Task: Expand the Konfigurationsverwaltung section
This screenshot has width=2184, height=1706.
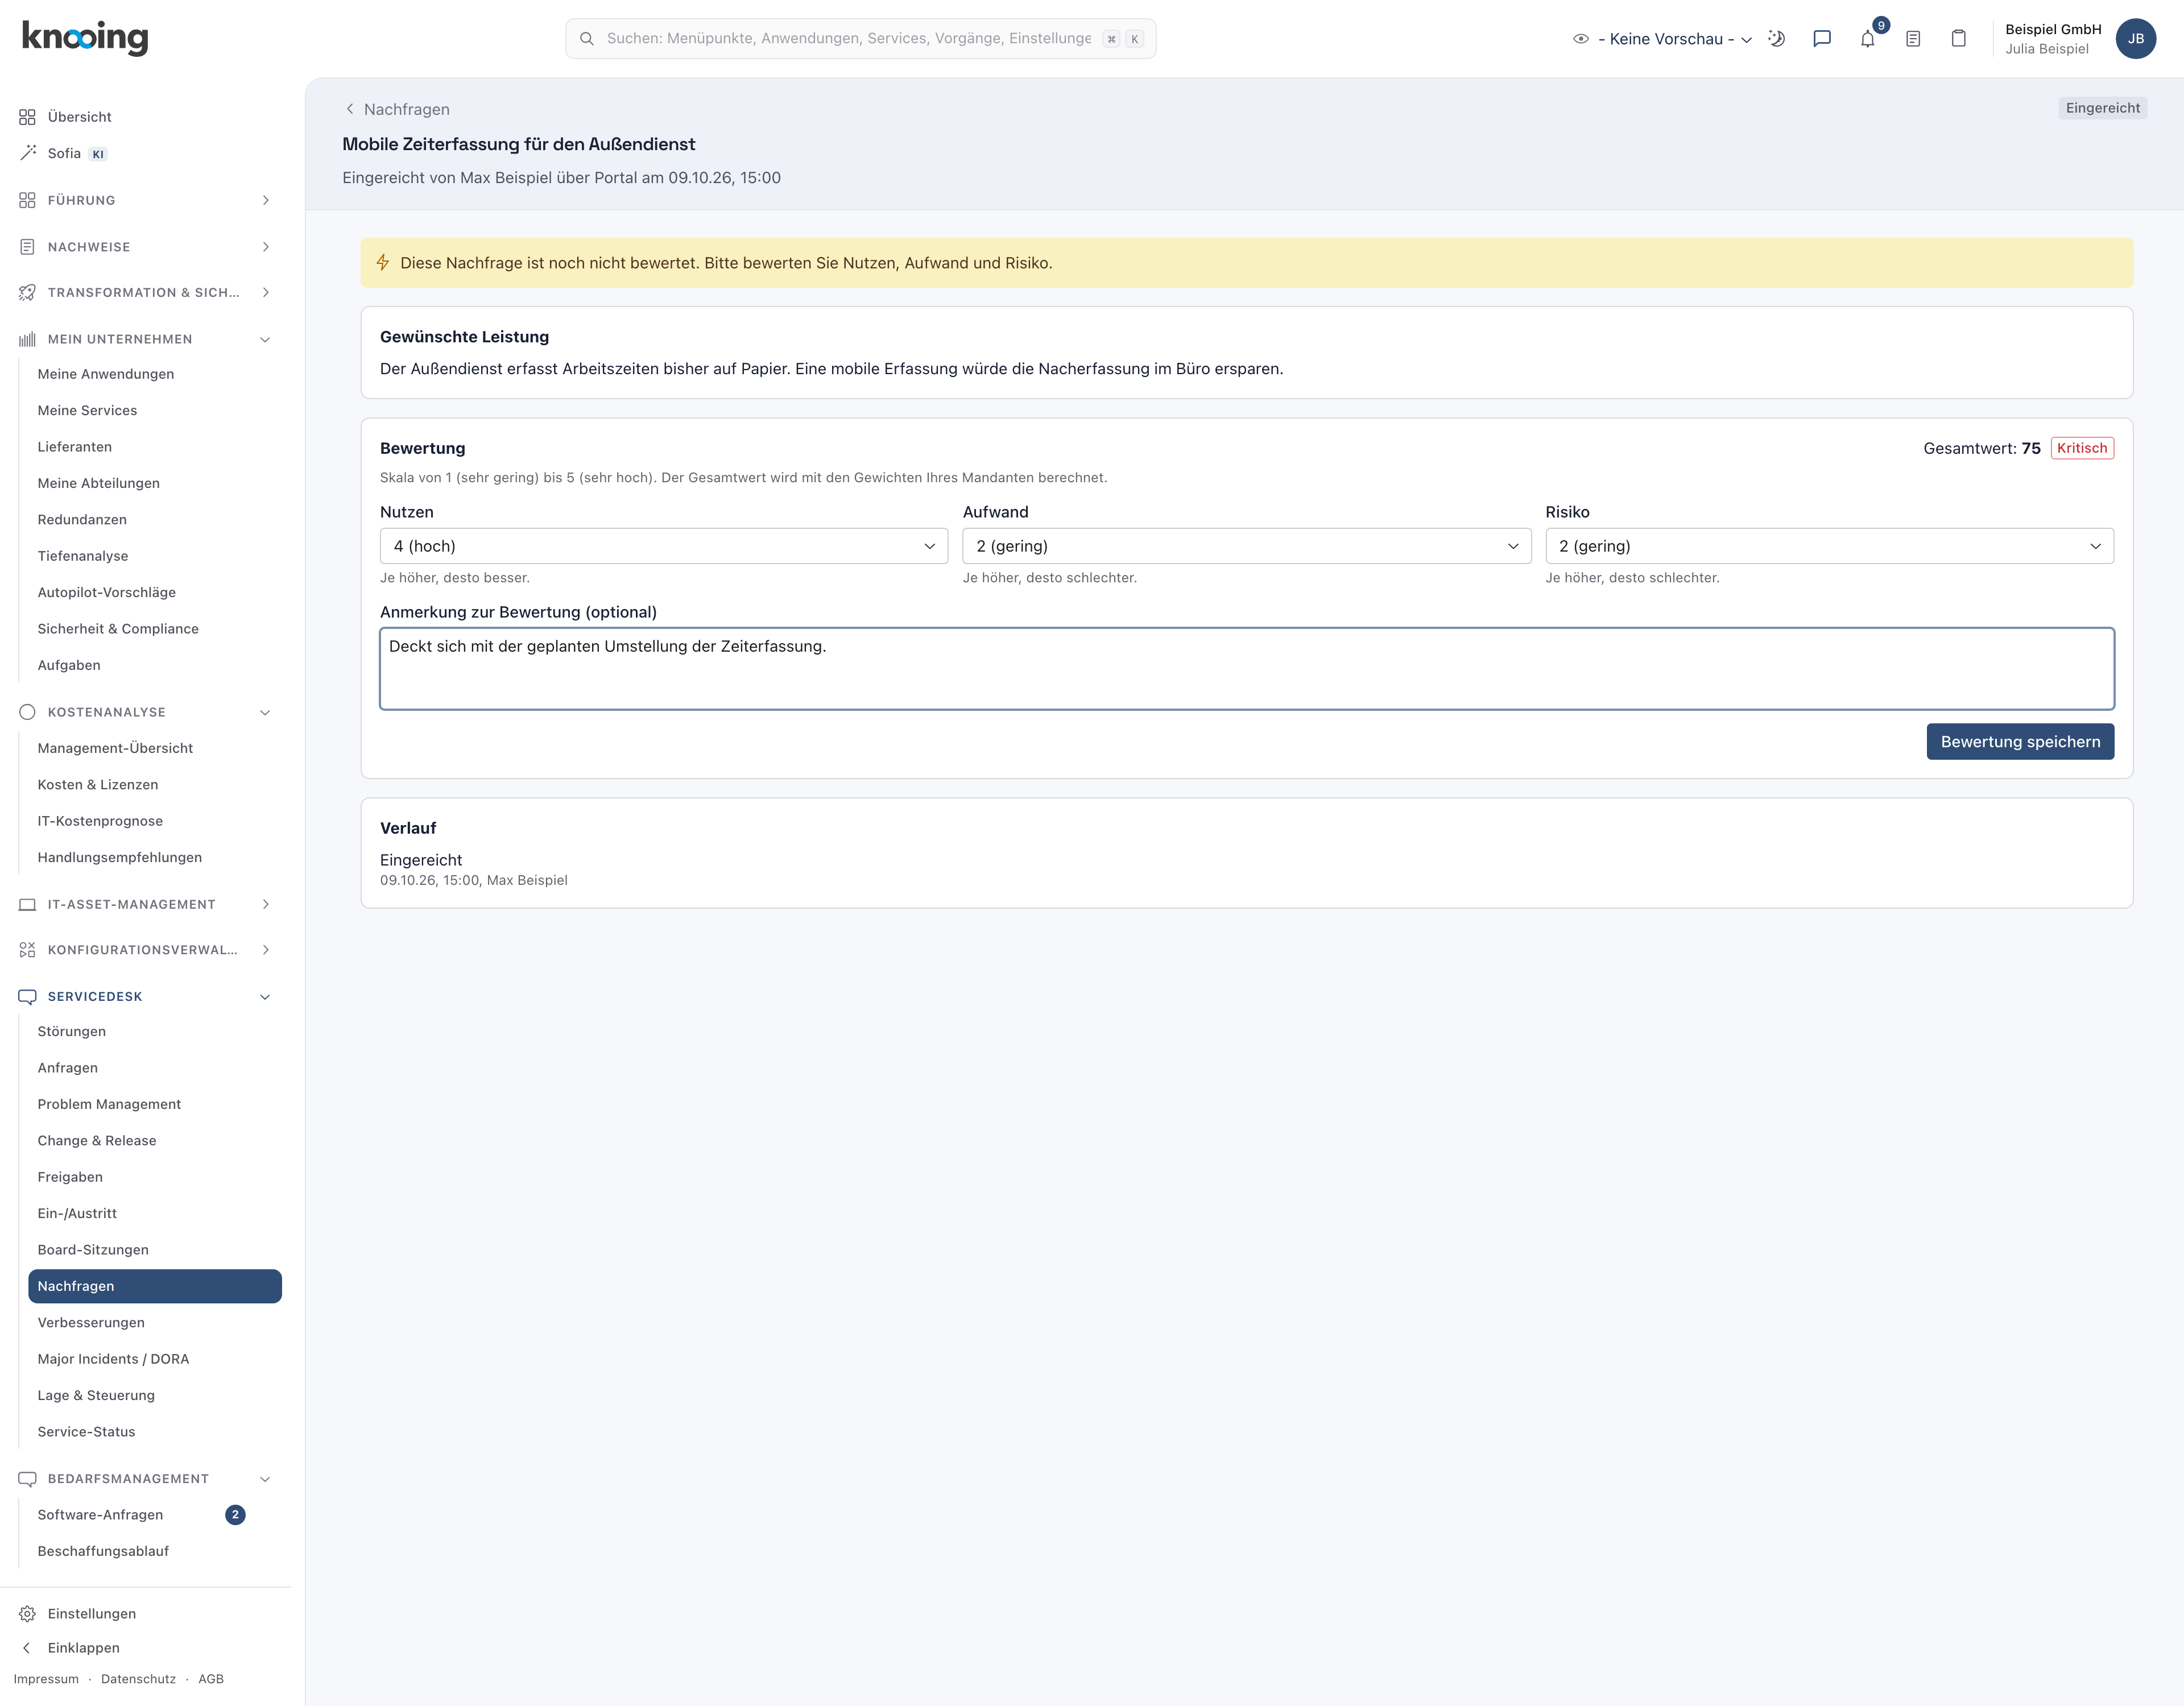Action: pyautogui.click(x=145, y=950)
